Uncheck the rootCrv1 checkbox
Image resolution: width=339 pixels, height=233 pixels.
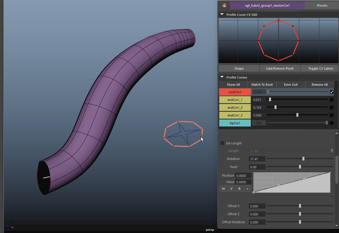pyautogui.click(x=332, y=92)
